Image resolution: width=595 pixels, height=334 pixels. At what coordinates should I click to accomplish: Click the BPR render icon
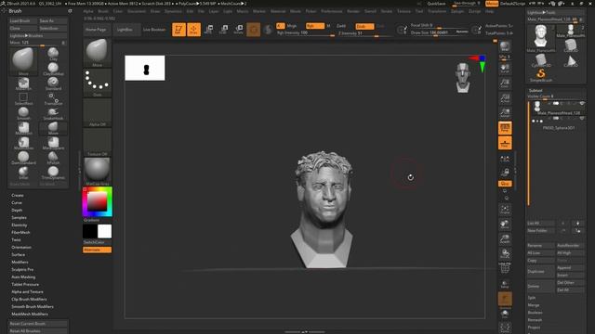click(x=505, y=47)
